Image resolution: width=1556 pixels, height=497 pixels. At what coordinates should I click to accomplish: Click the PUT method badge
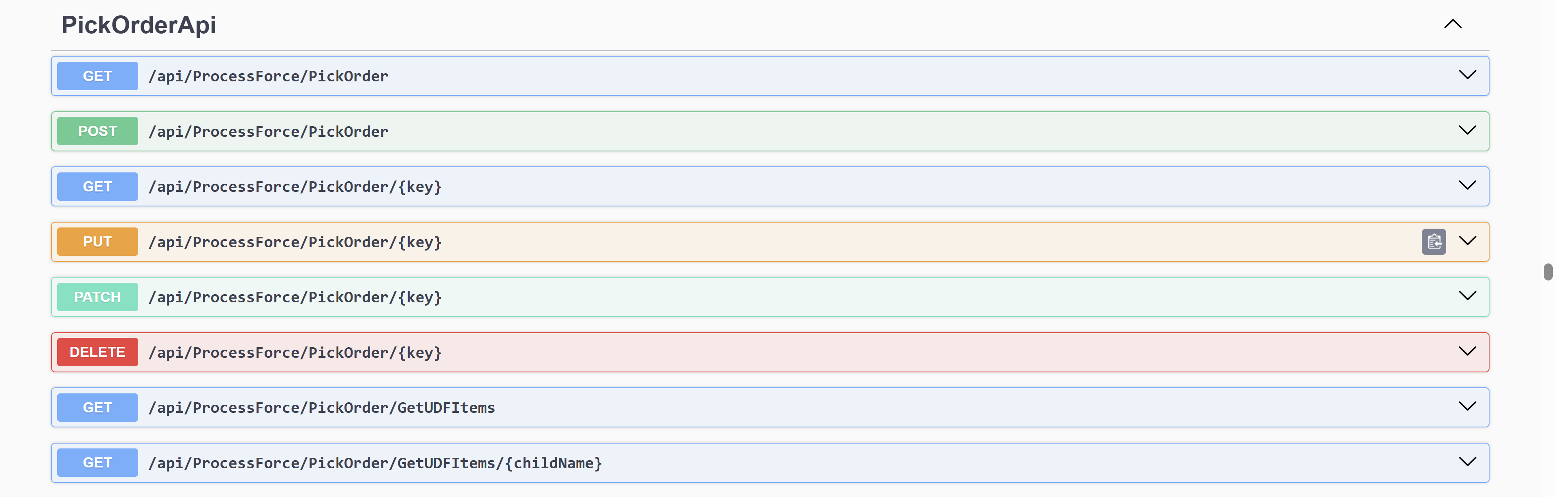pyautogui.click(x=97, y=241)
